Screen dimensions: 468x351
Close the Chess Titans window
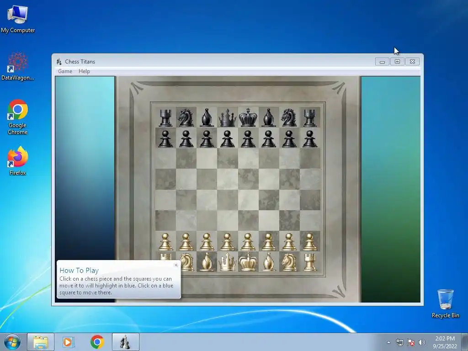pyautogui.click(x=412, y=62)
